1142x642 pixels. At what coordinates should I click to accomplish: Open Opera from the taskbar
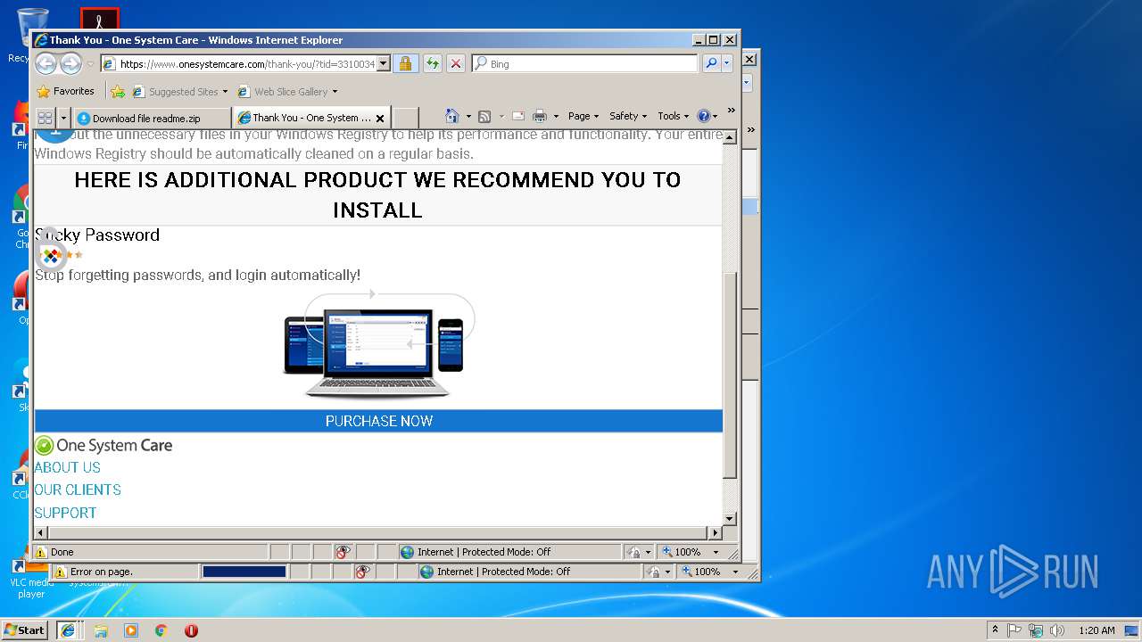click(191, 630)
